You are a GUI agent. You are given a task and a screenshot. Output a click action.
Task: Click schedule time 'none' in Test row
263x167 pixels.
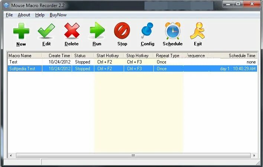[x=251, y=62]
